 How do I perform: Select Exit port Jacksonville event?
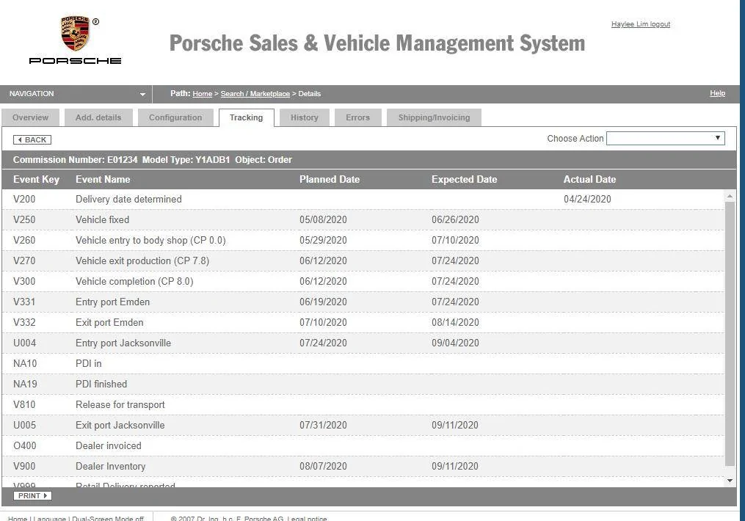click(x=120, y=425)
